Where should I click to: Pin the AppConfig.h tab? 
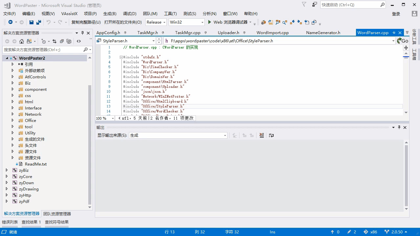pos(126,33)
